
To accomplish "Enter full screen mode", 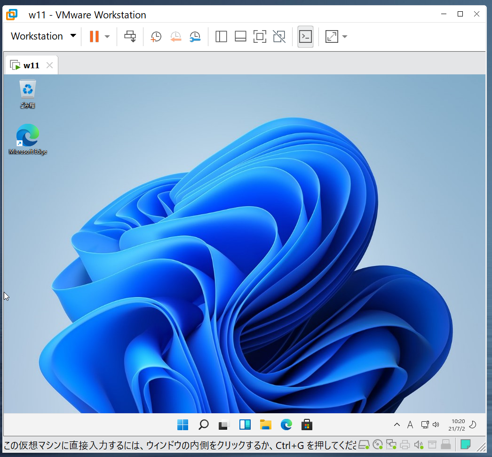I will [x=260, y=36].
